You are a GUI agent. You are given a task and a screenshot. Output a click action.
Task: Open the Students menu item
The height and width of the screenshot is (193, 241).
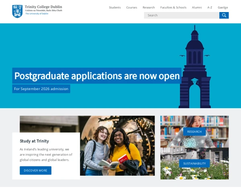pyautogui.click(x=114, y=7)
